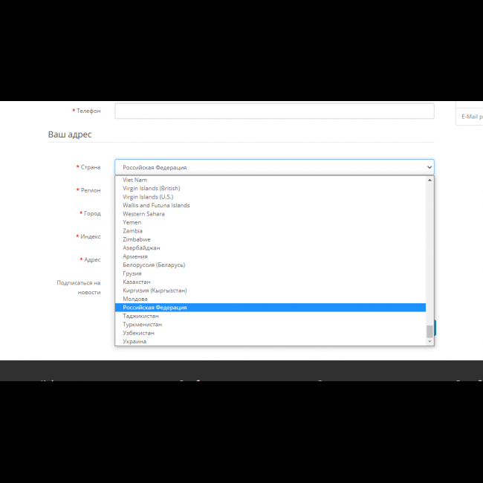The image size is (483, 483).
Task: Pick Азербайджан as the country
Action: pos(141,248)
